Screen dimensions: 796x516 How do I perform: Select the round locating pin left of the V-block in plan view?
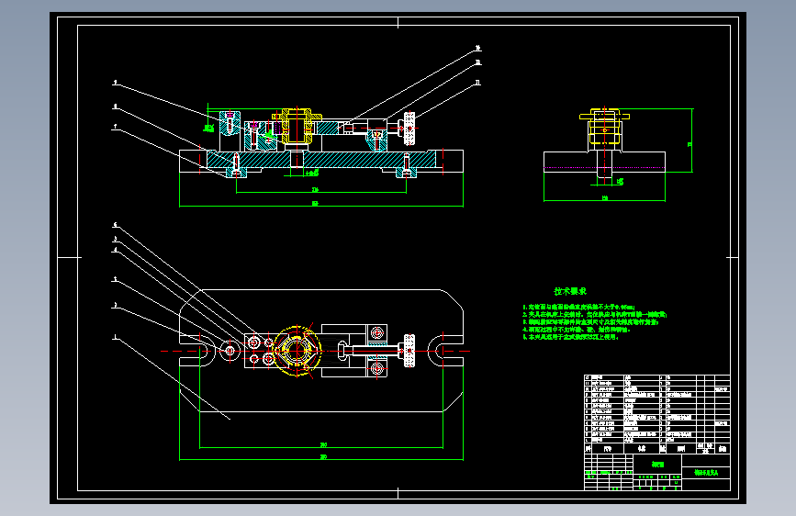tap(230, 351)
